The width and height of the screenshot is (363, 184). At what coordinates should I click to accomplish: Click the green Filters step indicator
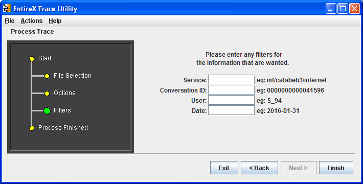coord(47,111)
